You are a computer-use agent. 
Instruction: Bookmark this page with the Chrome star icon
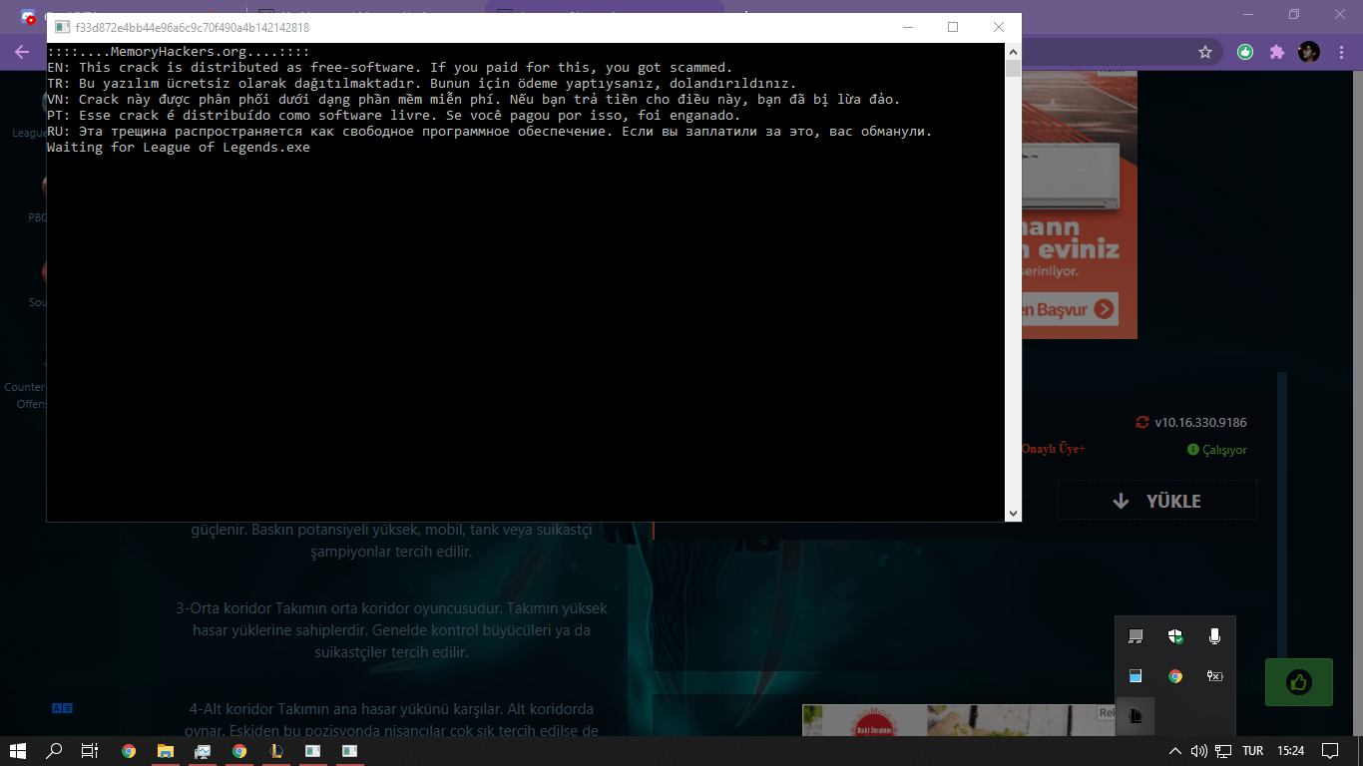coord(1205,52)
